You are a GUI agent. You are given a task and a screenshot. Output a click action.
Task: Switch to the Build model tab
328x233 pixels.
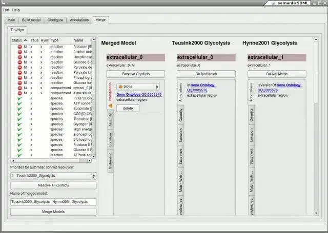pos(31,20)
